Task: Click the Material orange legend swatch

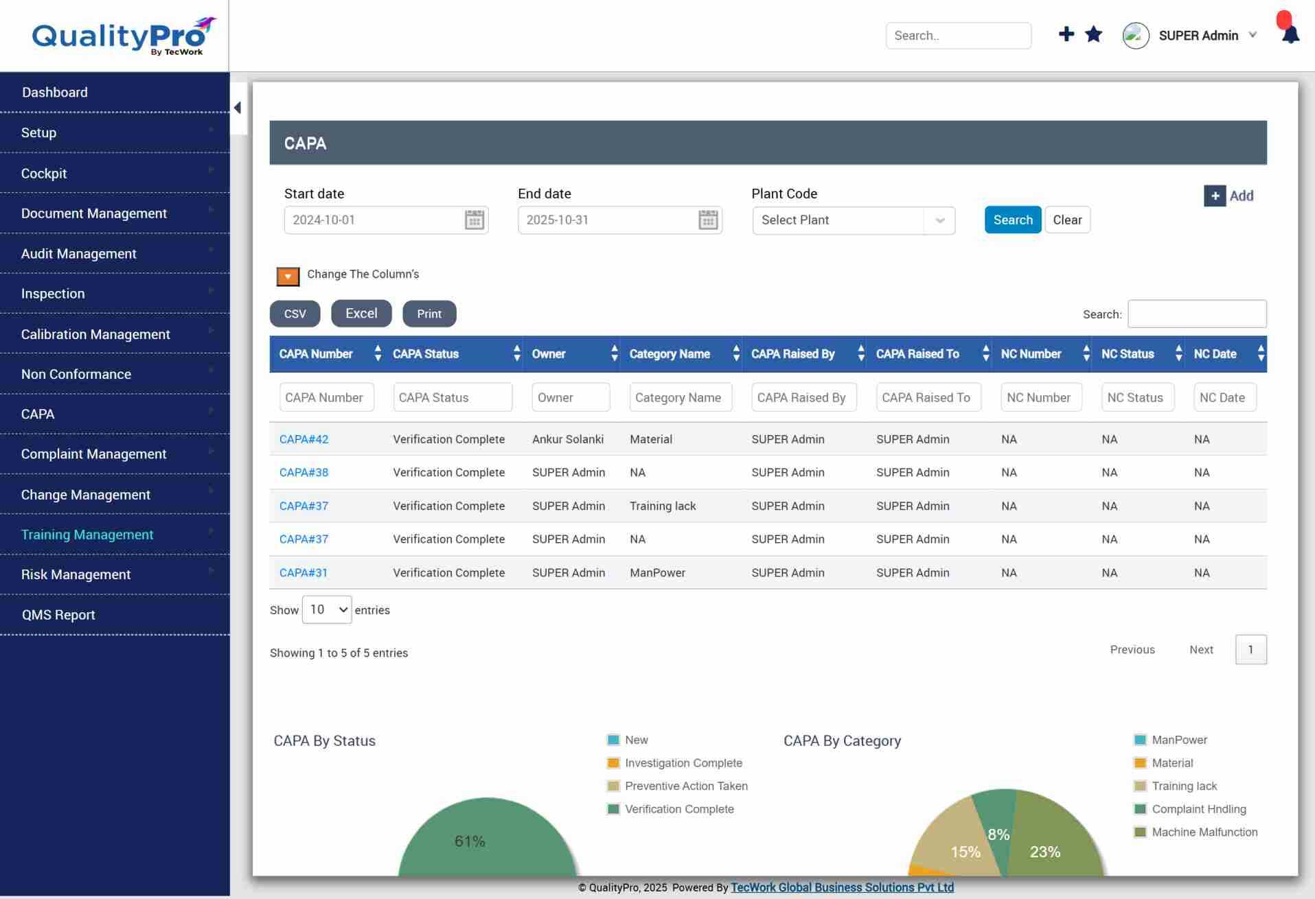Action: [x=1140, y=763]
